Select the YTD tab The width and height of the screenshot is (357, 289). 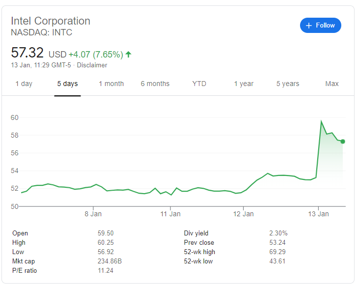[199, 84]
